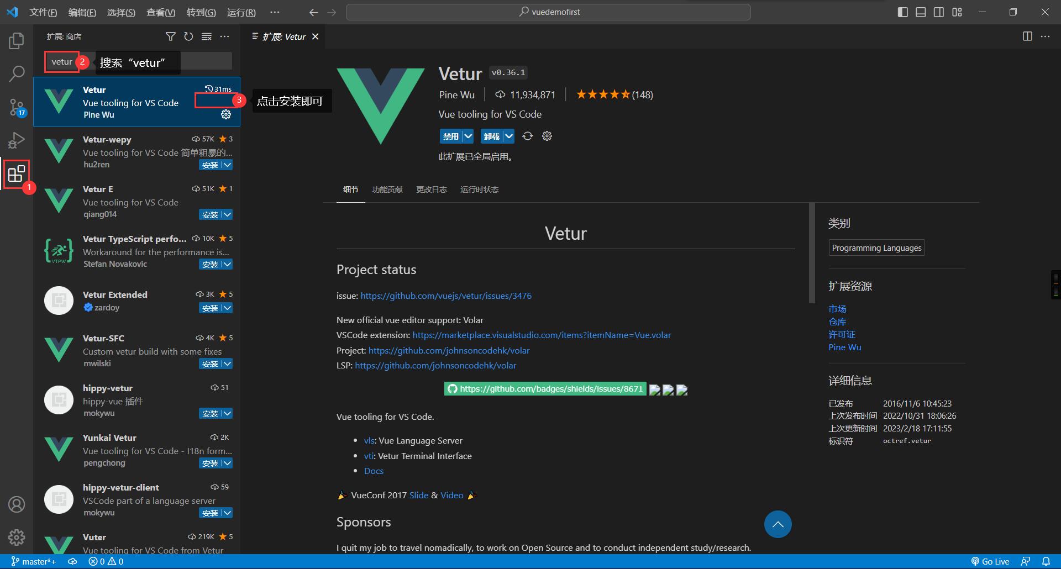This screenshot has width=1061, height=569.
Task: Click the extension search field containing vetur
Action: coord(138,61)
